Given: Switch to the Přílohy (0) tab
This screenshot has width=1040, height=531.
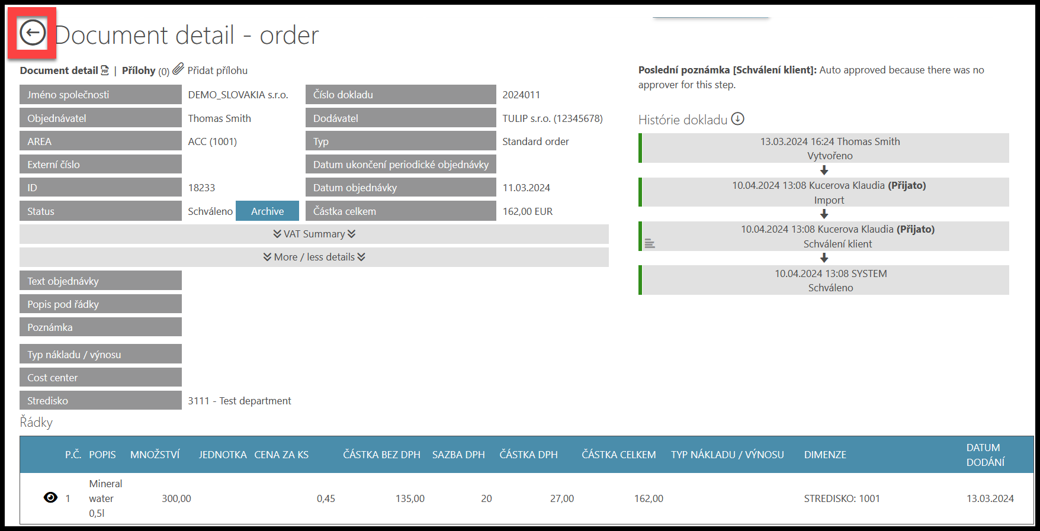Looking at the screenshot, I should [x=146, y=70].
